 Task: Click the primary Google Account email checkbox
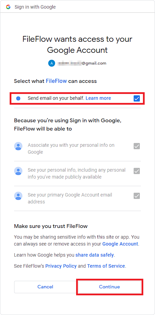point(137,196)
